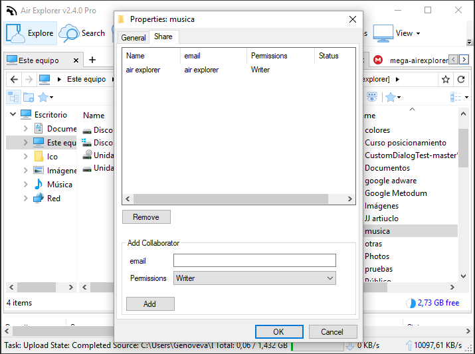
Task: Expand the Documentos tree node
Action: point(25,128)
